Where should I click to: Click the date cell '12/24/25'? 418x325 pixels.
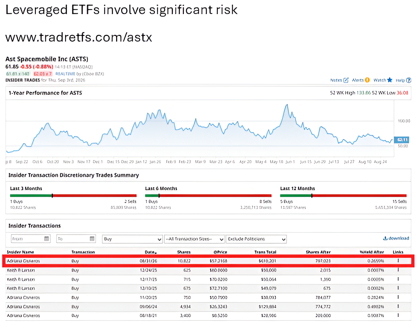tap(148, 270)
